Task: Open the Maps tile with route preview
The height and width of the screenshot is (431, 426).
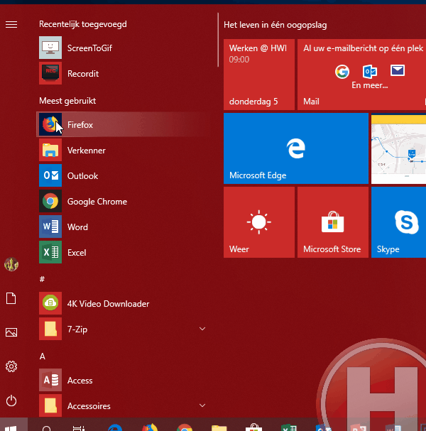Action: point(398,148)
